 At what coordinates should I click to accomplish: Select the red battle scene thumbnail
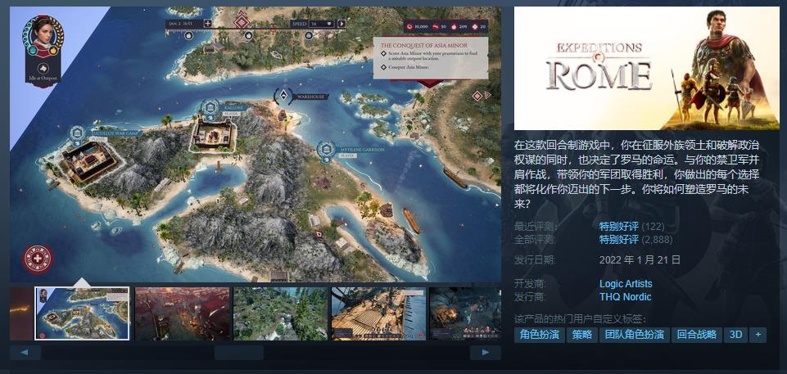(183, 313)
